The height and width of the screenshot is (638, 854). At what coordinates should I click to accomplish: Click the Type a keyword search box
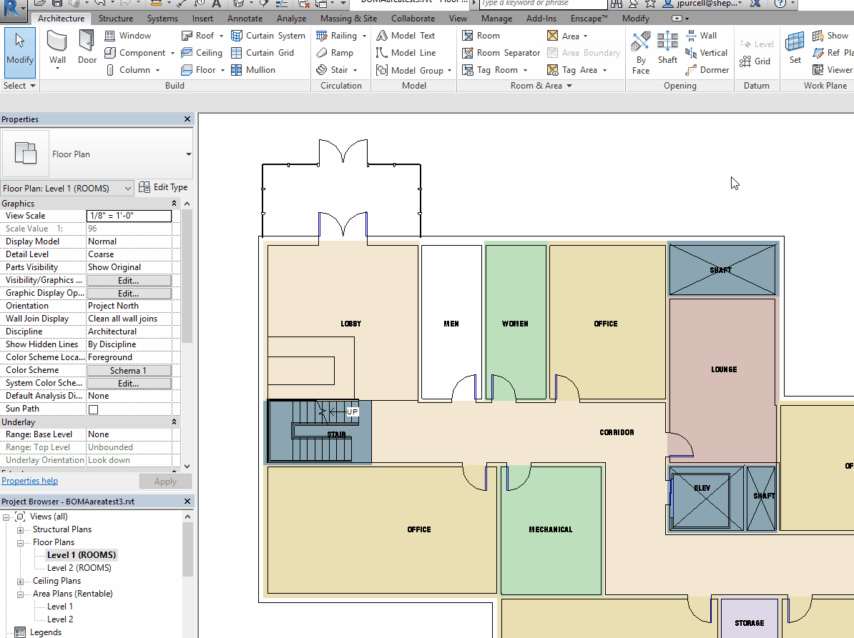(x=544, y=4)
